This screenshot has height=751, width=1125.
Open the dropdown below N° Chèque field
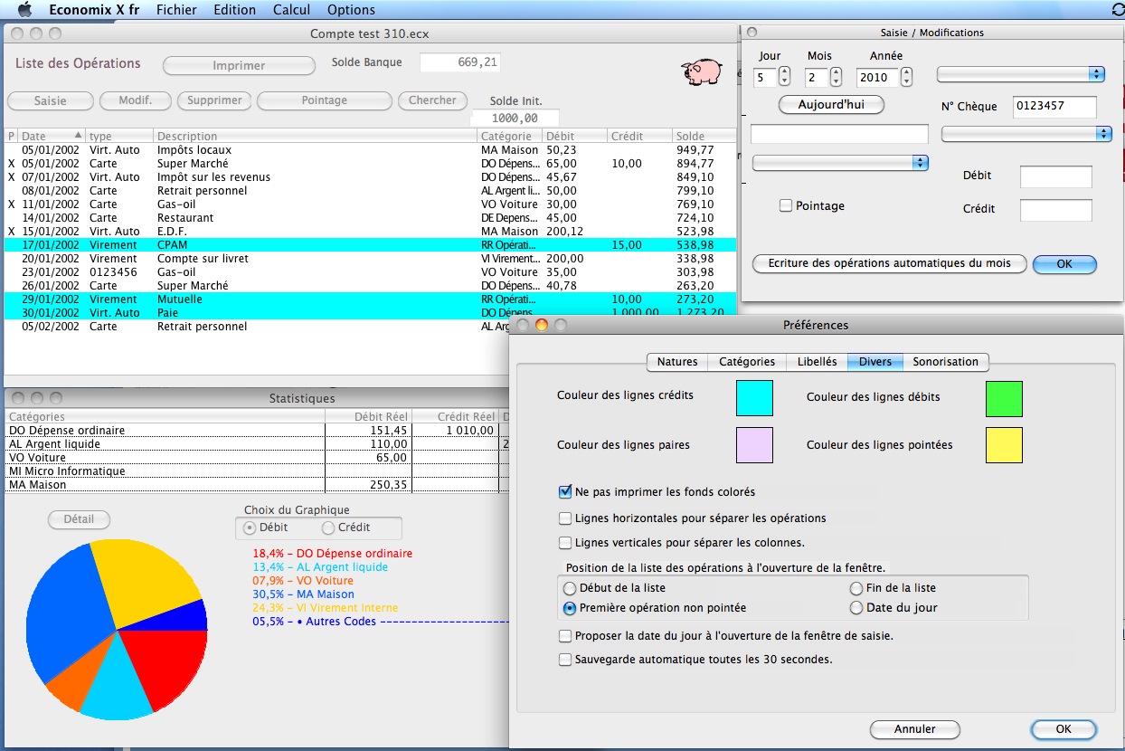(x=1026, y=134)
